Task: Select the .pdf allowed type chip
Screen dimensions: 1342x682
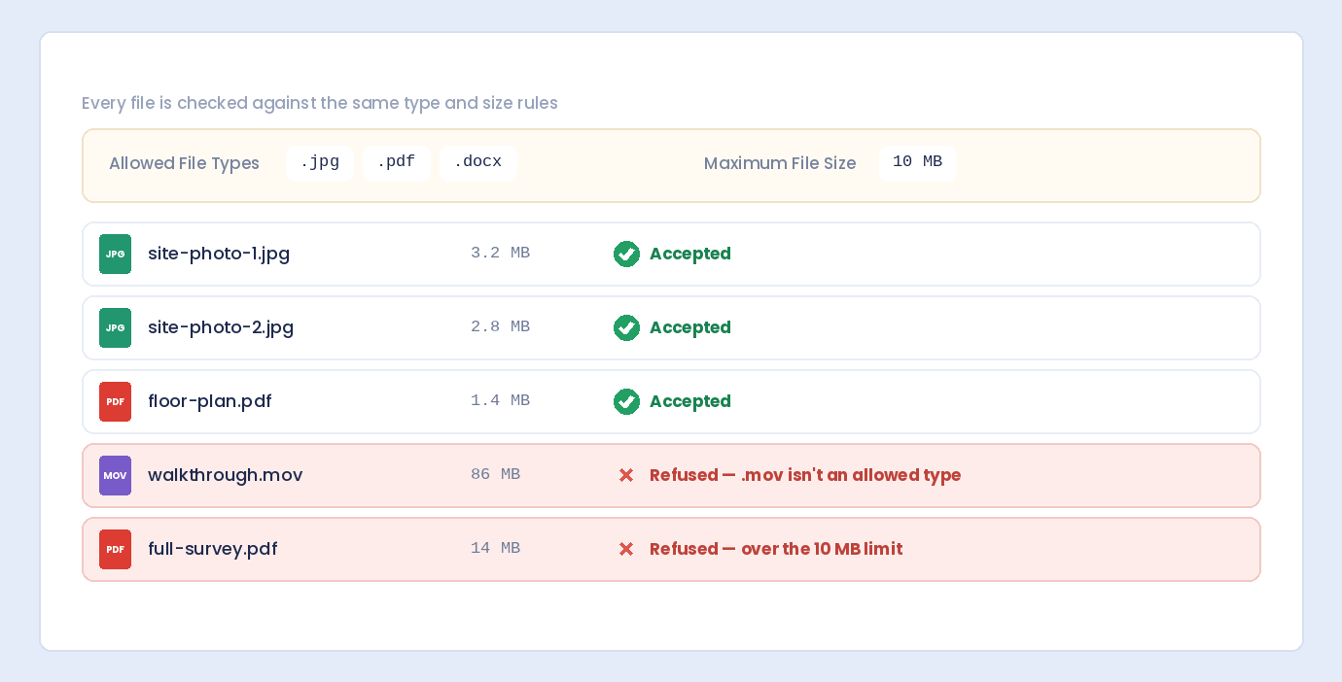Action: (396, 163)
